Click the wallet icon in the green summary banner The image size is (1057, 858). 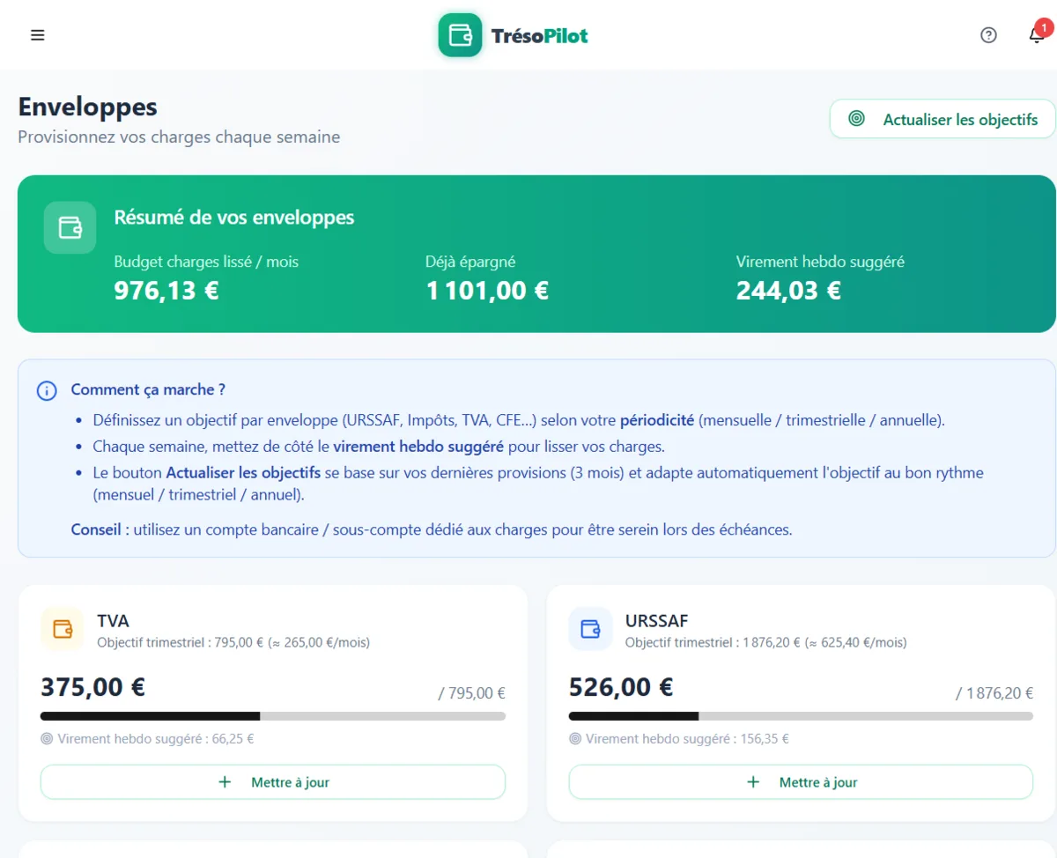(x=70, y=227)
